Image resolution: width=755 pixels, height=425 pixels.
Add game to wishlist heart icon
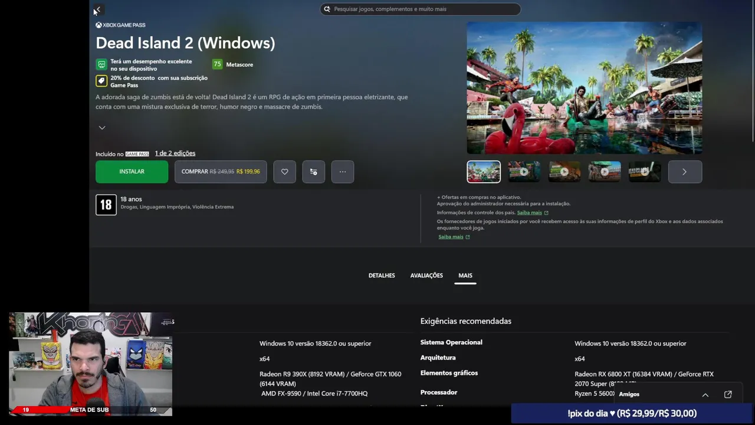click(284, 172)
